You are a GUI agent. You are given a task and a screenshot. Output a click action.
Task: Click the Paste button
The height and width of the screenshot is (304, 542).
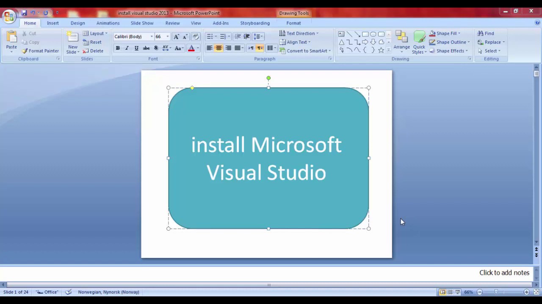11,42
